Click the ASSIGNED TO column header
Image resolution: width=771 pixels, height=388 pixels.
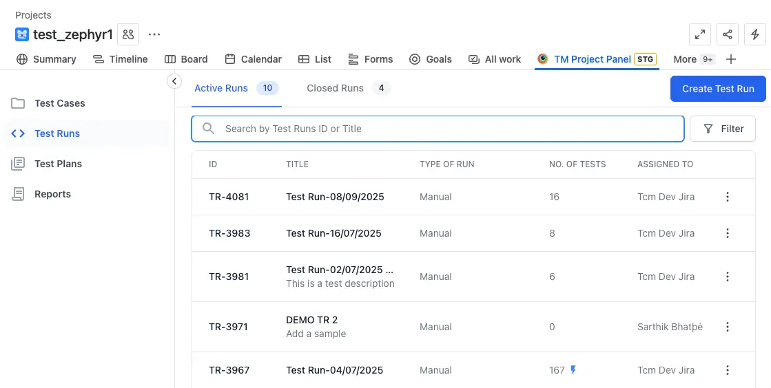tap(666, 164)
